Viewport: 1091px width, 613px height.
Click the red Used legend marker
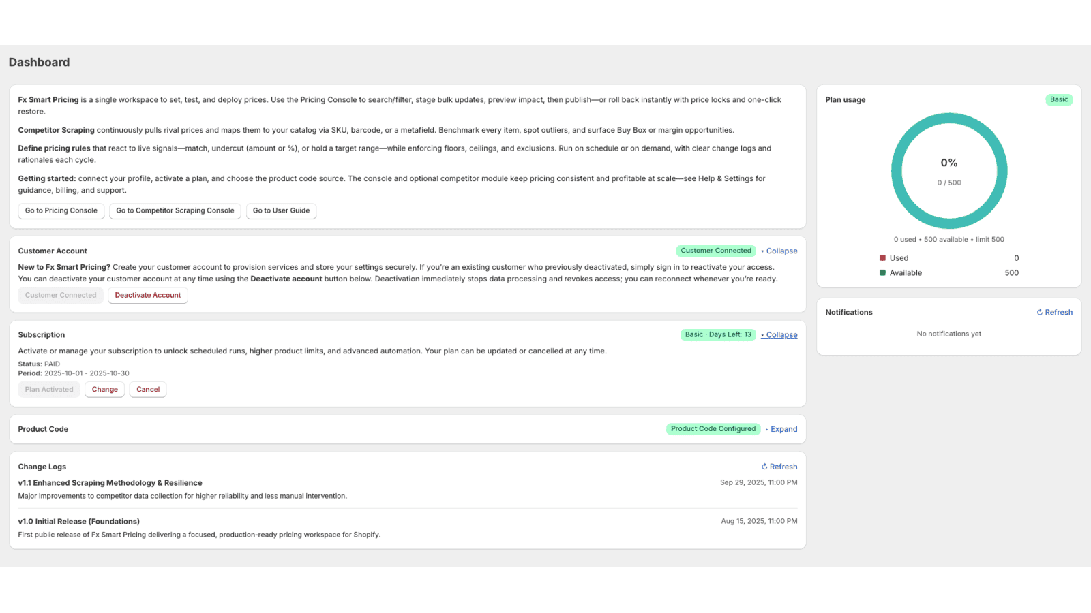882,257
